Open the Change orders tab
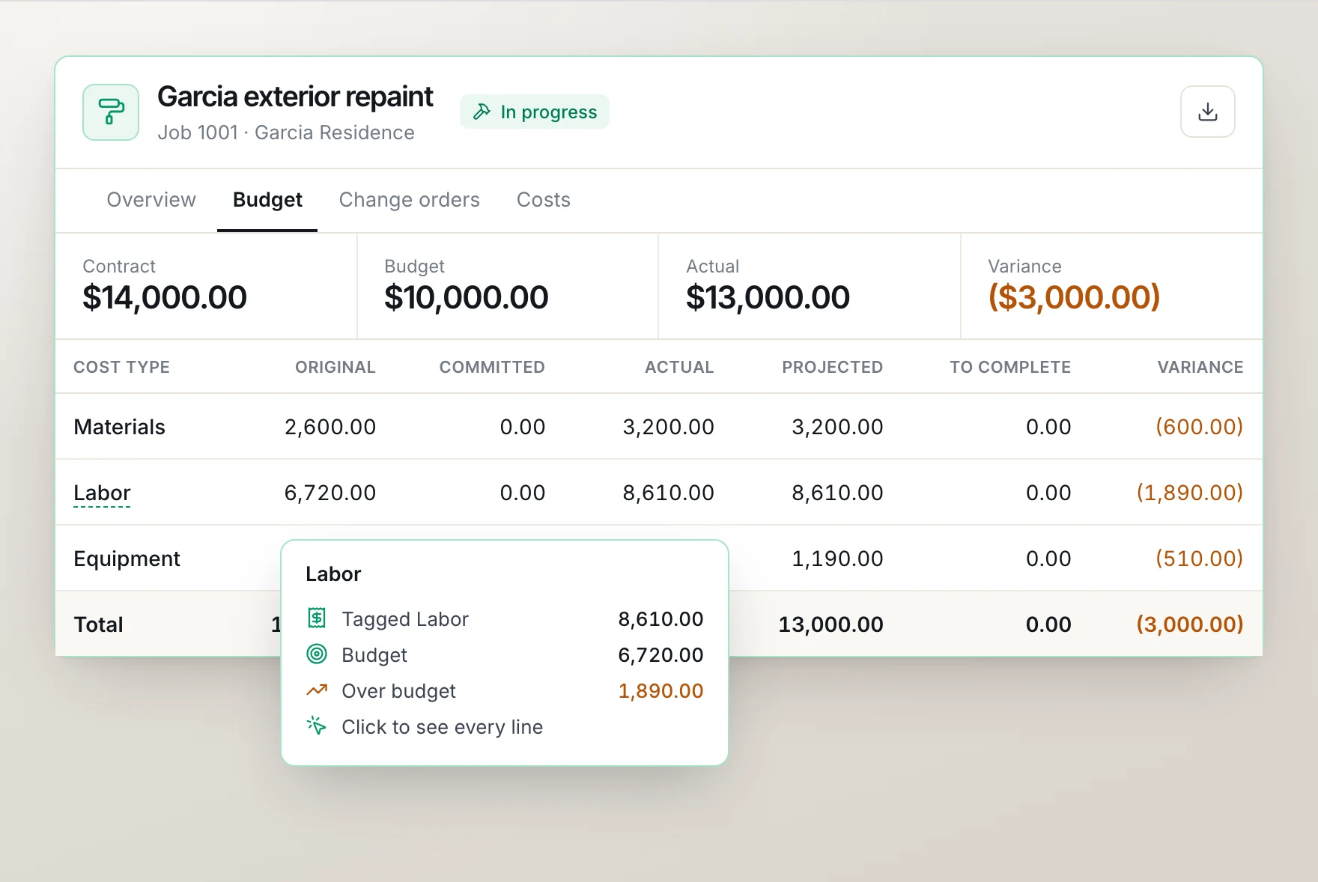The height and width of the screenshot is (882, 1318). pos(409,200)
